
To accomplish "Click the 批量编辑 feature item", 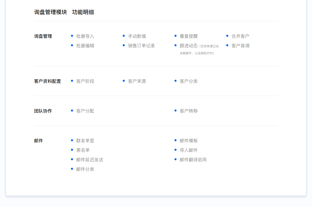I will (85, 46).
